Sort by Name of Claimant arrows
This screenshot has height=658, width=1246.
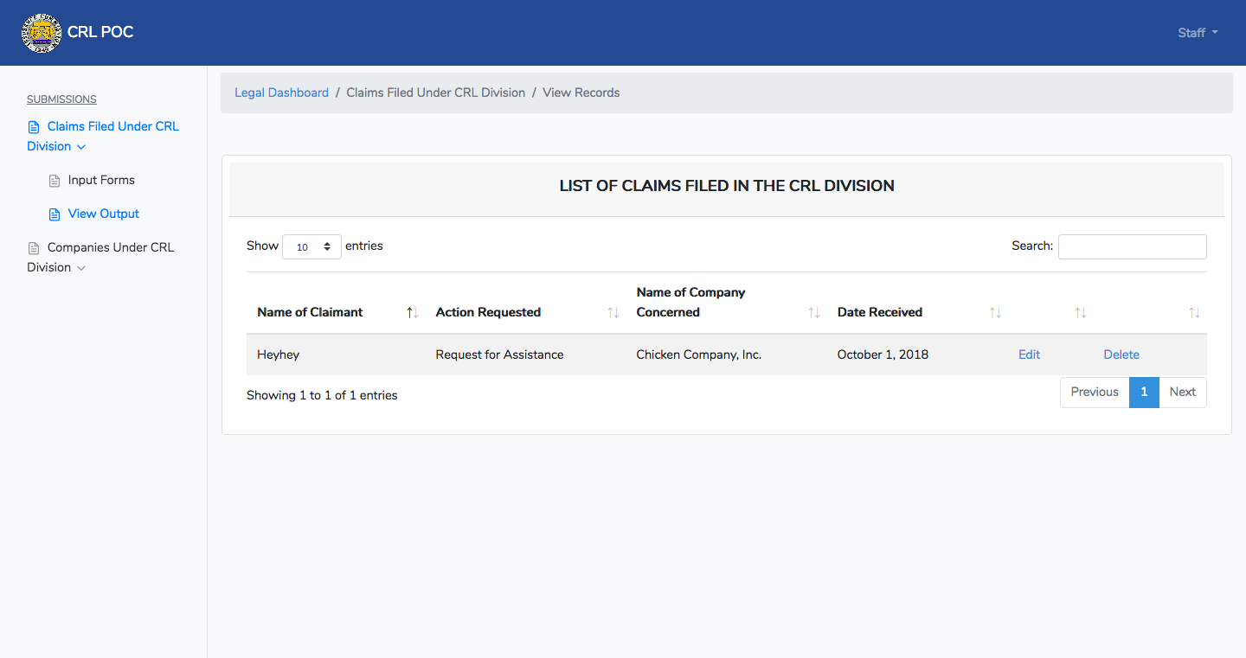pyautogui.click(x=413, y=312)
